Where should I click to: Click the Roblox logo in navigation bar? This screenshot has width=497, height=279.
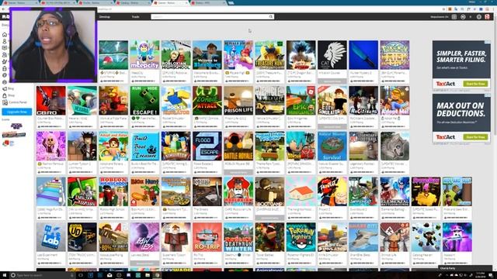pos(5,17)
